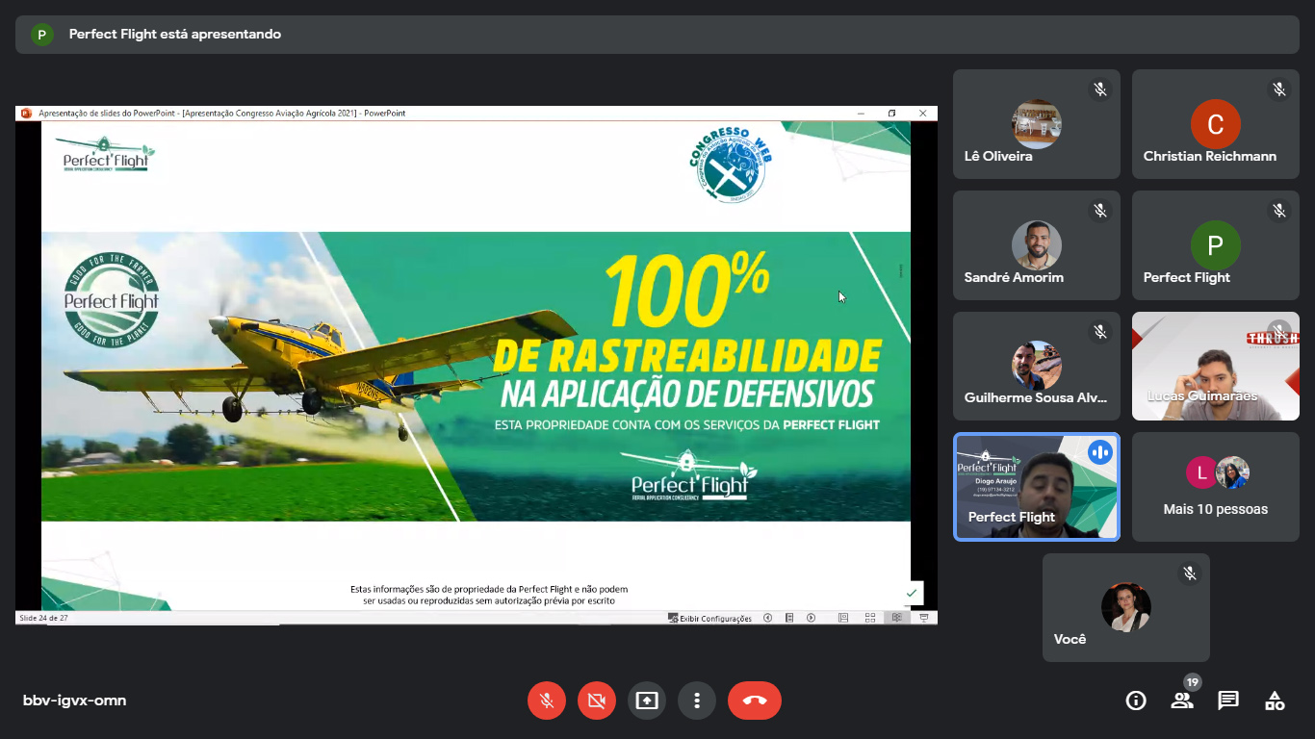The image size is (1315, 739).
Task: Open the chat panel icon
Action: coord(1228,701)
